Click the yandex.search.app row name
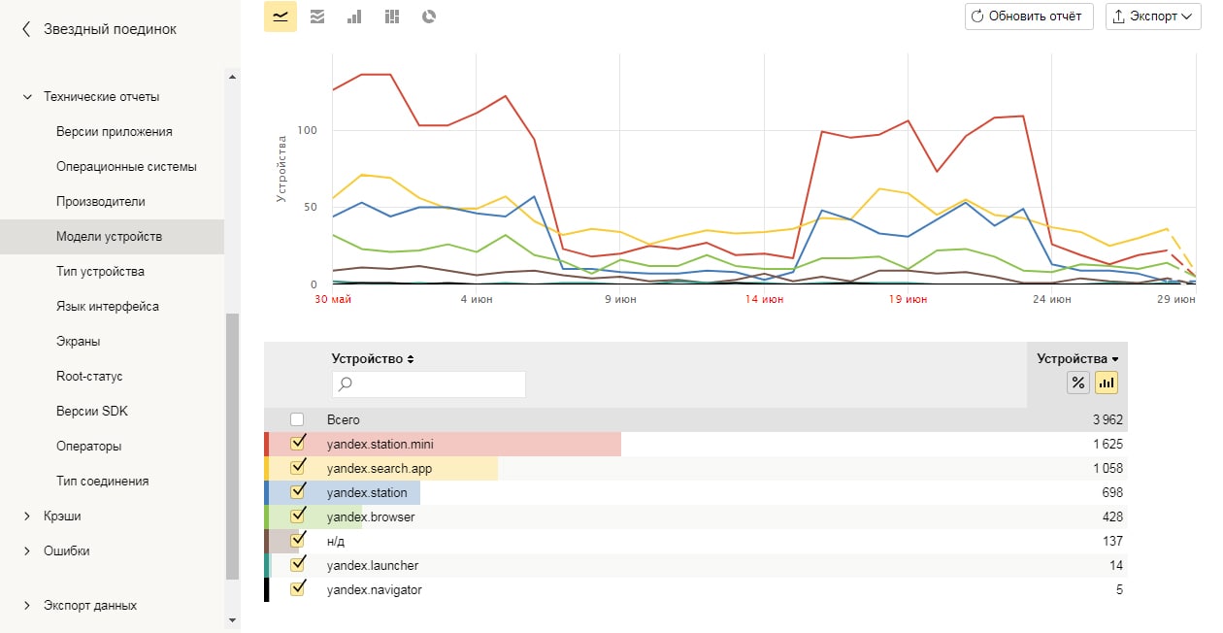 380,468
